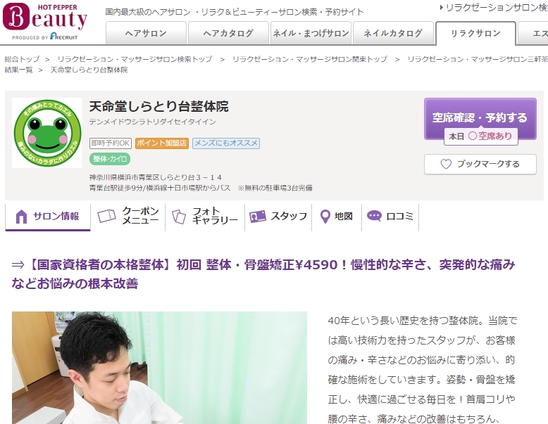Screen dimensions: 548x424
Task: Click the heart icon in bookmark button
Action: click(x=446, y=164)
